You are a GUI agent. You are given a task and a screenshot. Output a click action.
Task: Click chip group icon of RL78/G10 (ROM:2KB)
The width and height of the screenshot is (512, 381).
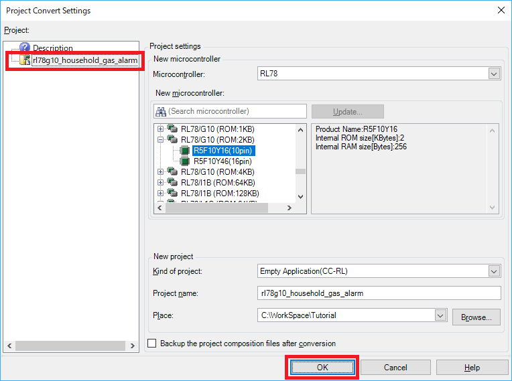(x=172, y=139)
